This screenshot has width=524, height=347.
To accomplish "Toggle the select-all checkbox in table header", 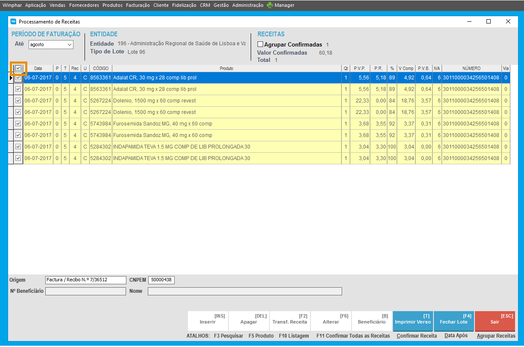I will pos(18,68).
